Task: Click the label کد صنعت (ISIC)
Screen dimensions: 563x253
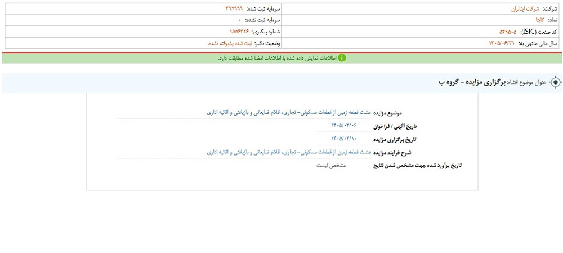Action: (x=539, y=32)
